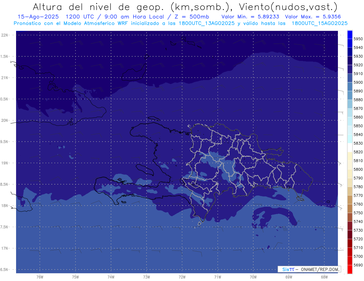Click the 76W longitude tick label
364x281 pixels.
pyautogui.click(x=40, y=277)
